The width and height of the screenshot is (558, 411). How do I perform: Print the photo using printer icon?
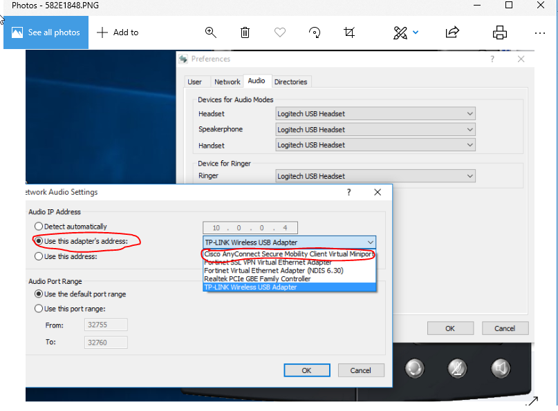500,32
